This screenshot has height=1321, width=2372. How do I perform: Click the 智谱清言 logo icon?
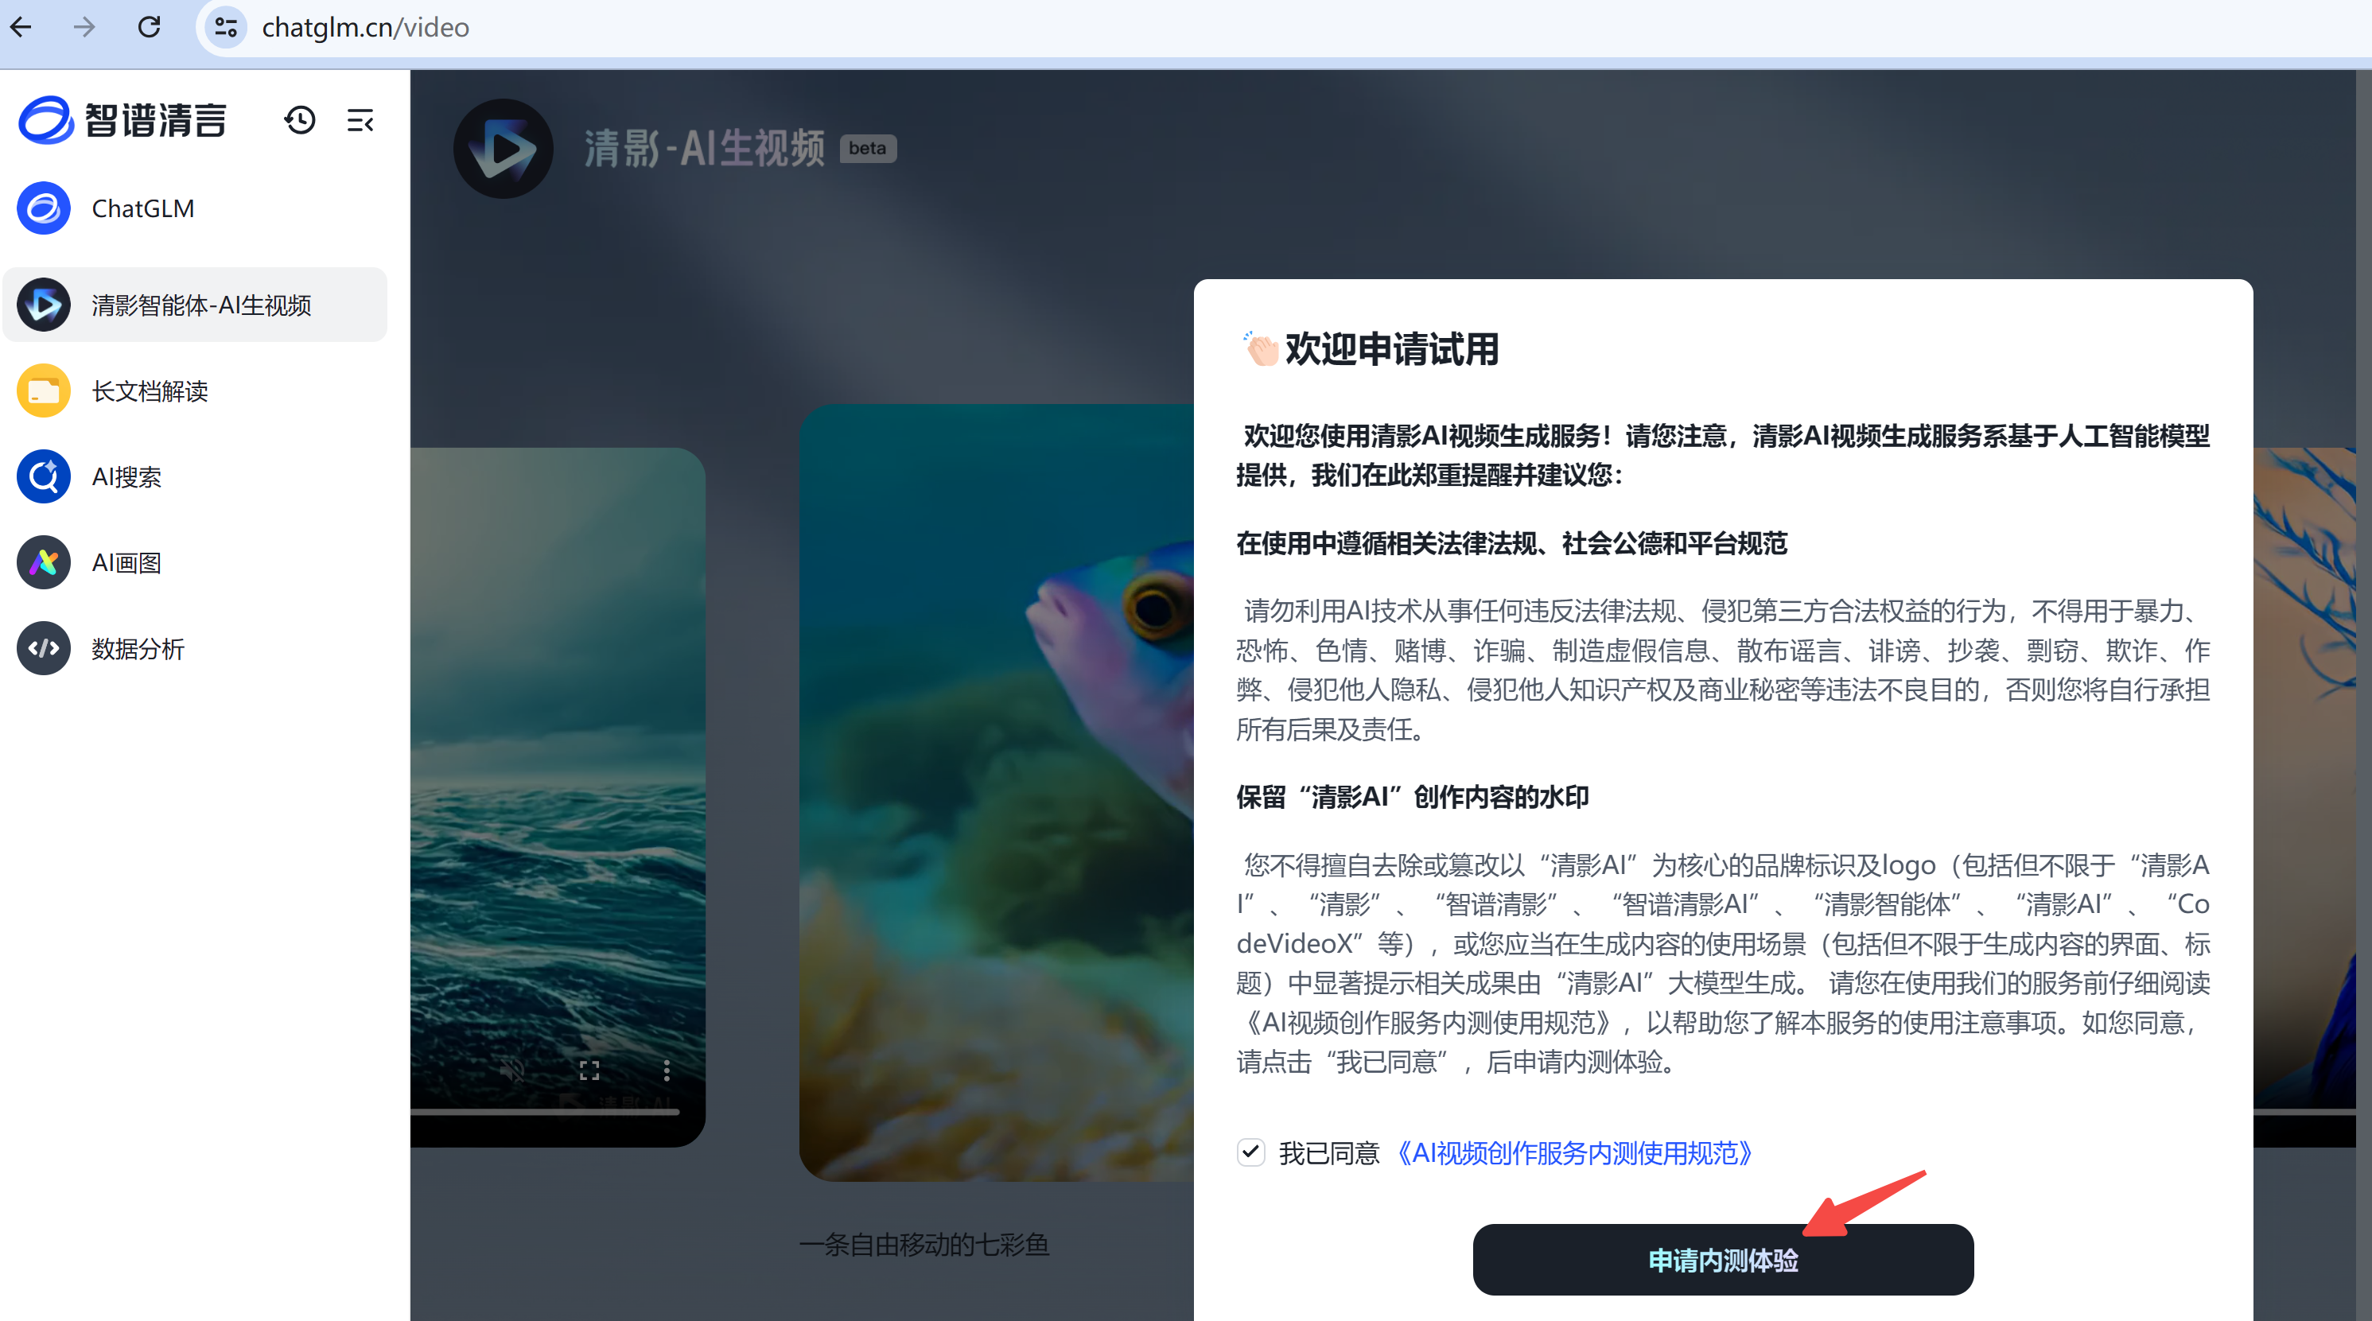tap(45, 121)
